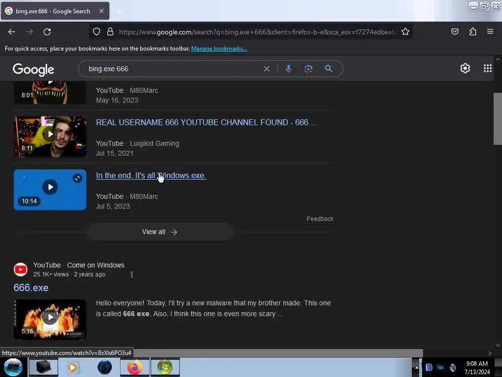Open the Firefox hamburger menu

point(490,31)
